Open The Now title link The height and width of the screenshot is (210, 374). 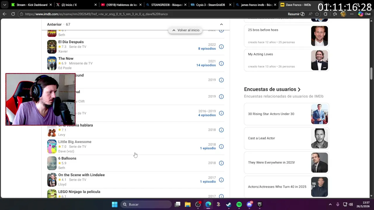coord(66,59)
